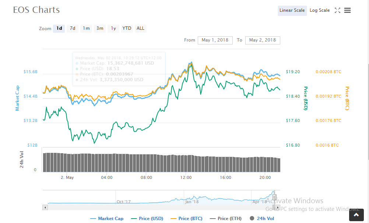Image resolution: width=369 pixels, height=223 pixels.
Task: Click the $13.2B market cap label
Action: point(30,121)
